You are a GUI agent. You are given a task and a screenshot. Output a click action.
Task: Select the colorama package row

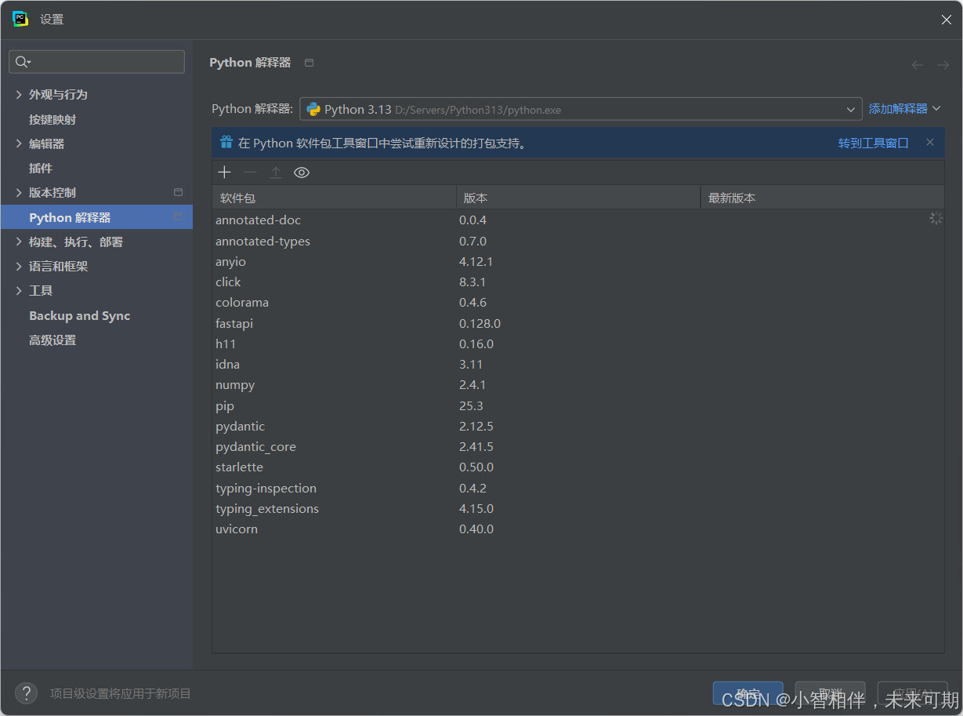577,302
